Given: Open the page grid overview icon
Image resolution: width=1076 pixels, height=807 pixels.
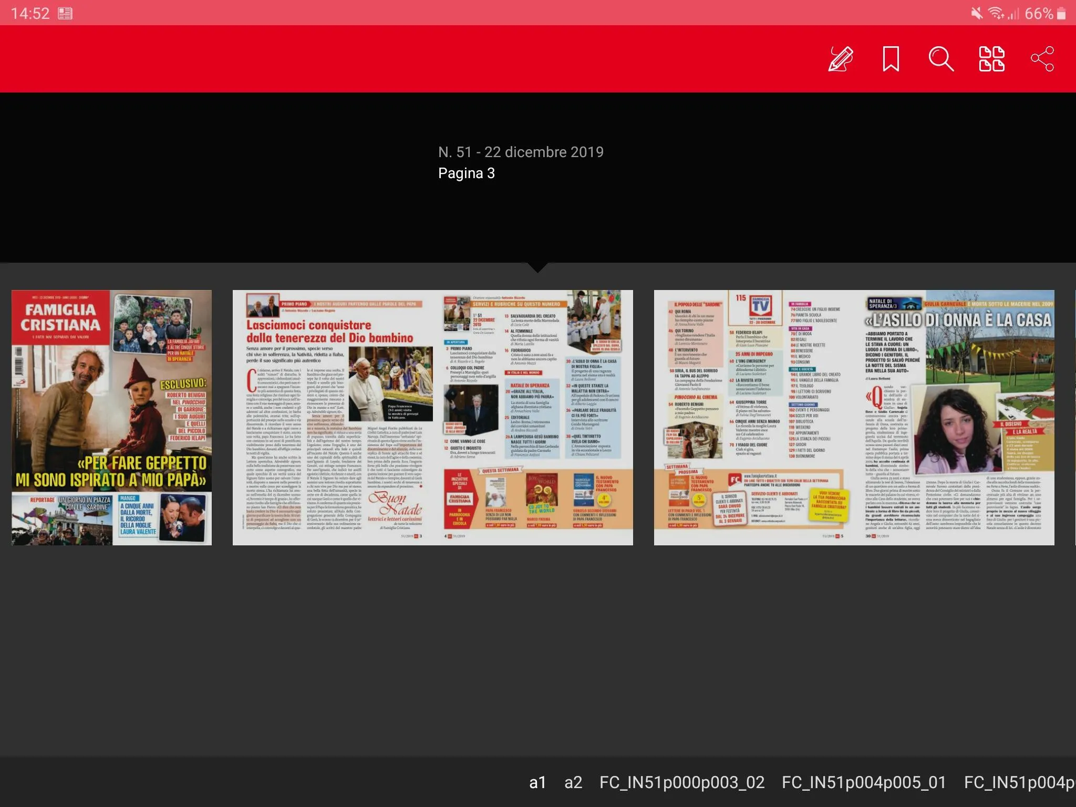Looking at the screenshot, I should pos(991,59).
